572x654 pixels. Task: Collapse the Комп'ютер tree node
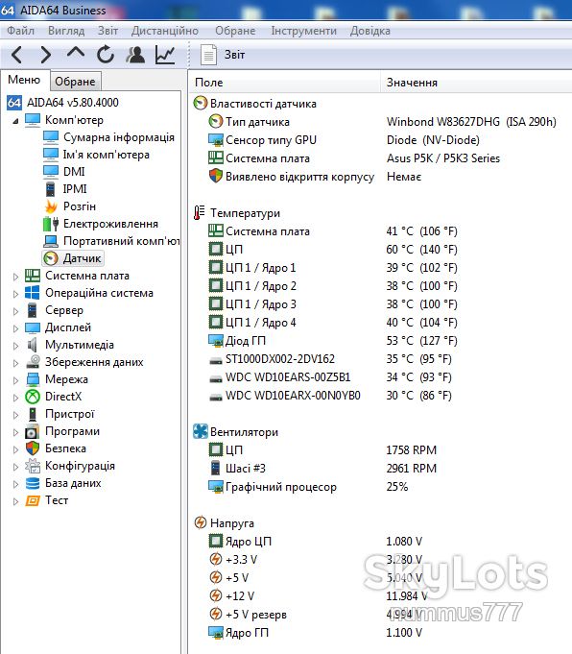[15, 121]
